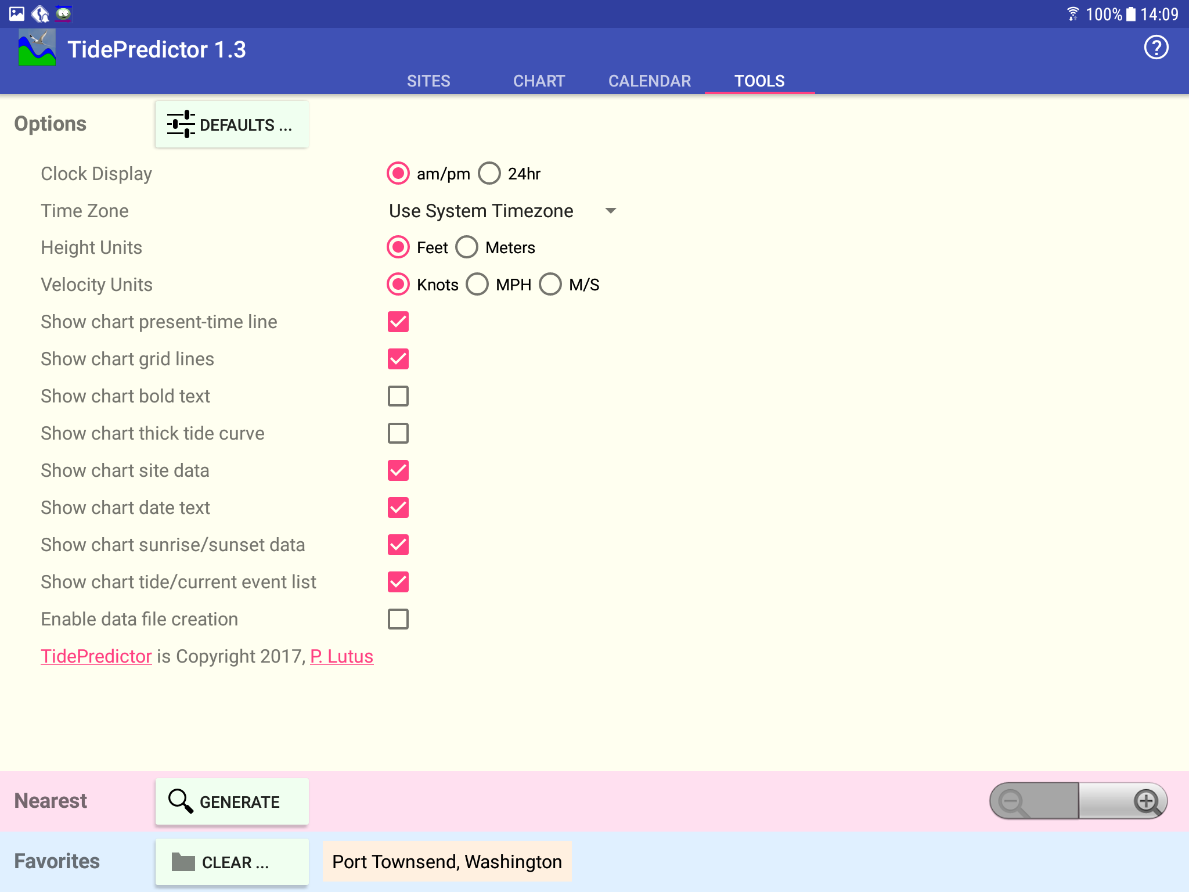Select Port Townsend, Washington favorite
The height and width of the screenshot is (892, 1189).
(x=447, y=862)
